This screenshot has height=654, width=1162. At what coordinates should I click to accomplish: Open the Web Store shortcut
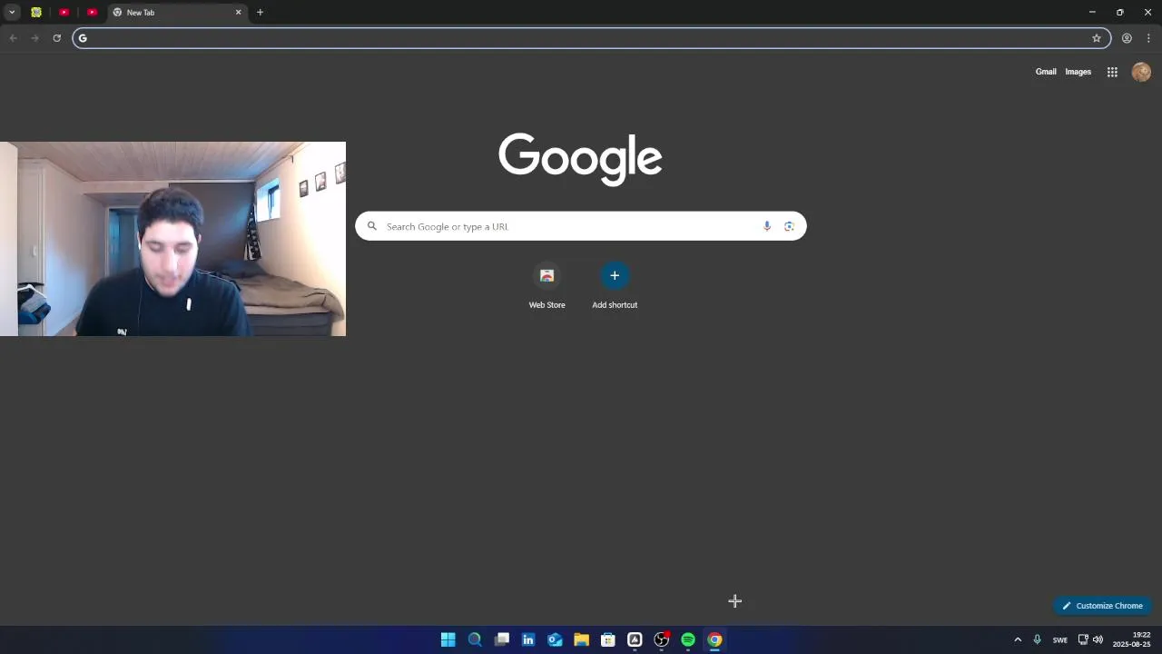point(547,285)
